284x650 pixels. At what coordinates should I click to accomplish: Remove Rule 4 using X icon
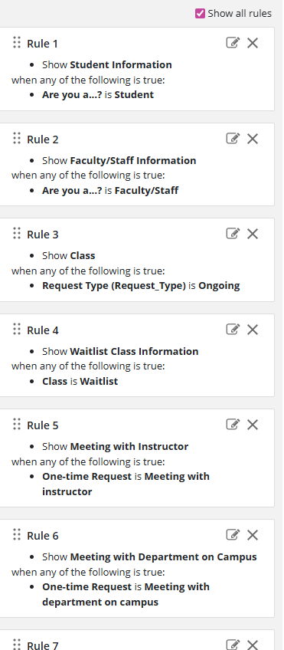(x=253, y=330)
